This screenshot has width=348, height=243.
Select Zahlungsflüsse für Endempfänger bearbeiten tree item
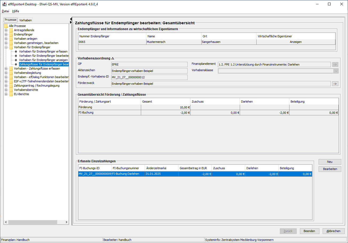point(44,64)
